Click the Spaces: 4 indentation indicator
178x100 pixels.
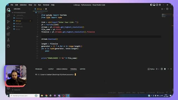(121, 92)
